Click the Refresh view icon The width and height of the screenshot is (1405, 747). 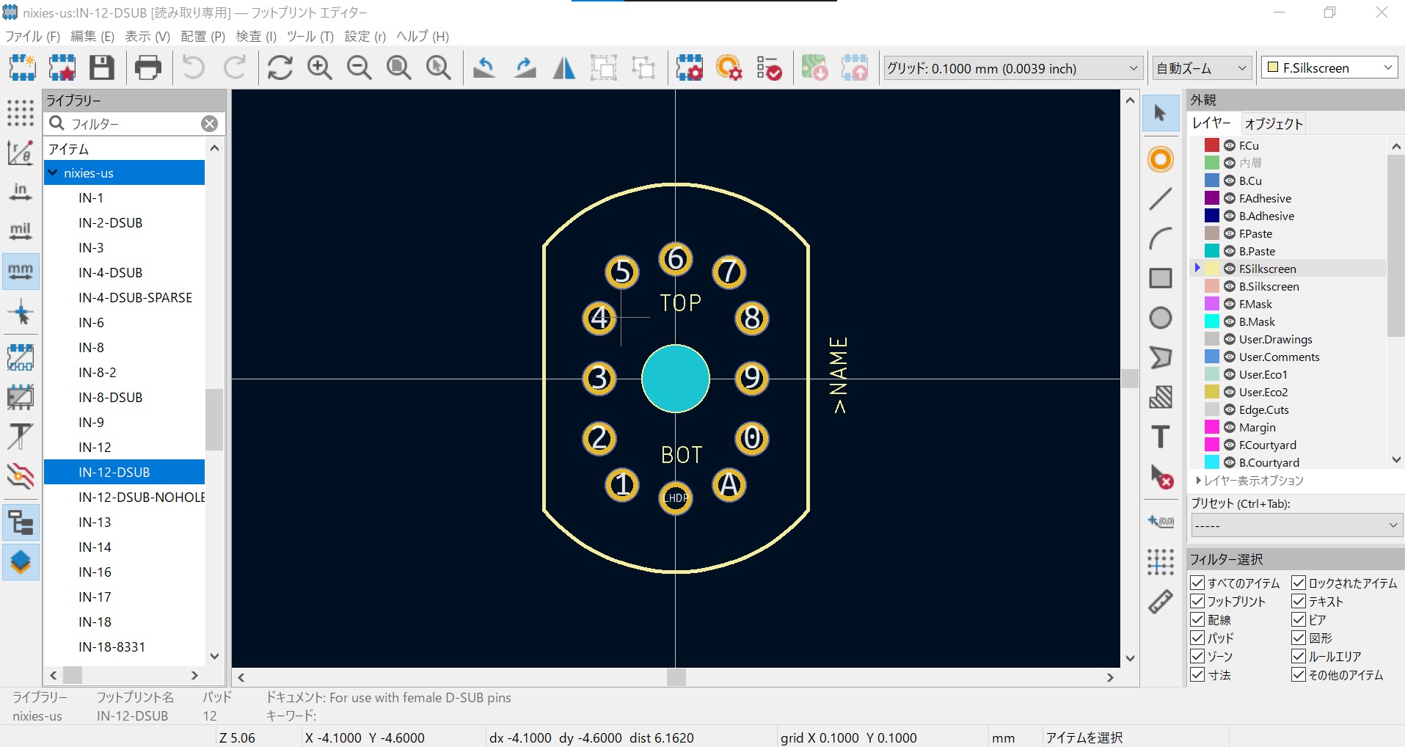click(280, 68)
